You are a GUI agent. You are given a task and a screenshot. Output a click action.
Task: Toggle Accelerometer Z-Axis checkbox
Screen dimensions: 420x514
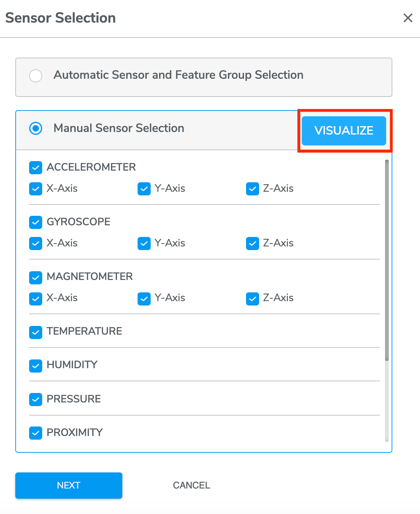(x=253, y=189)
